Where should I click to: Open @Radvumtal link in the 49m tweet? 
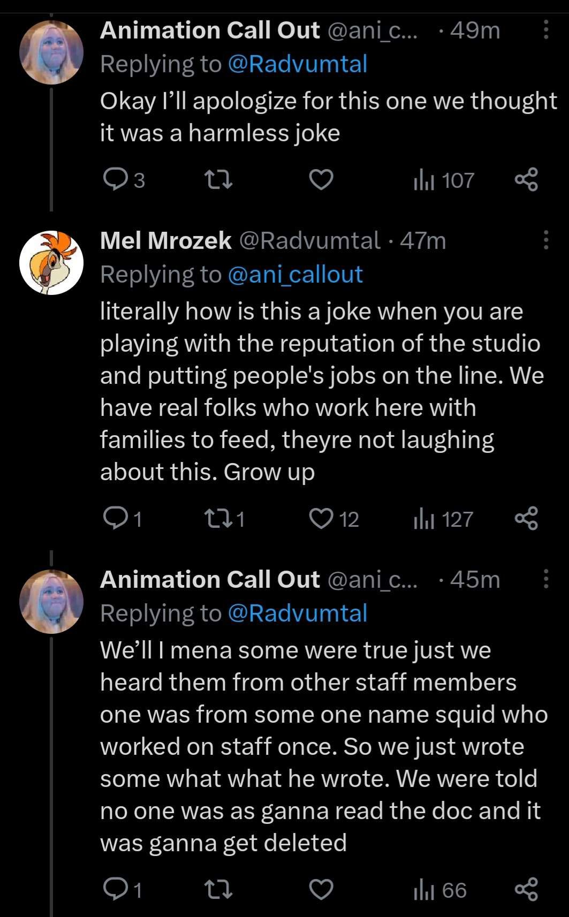click(298, 64)
